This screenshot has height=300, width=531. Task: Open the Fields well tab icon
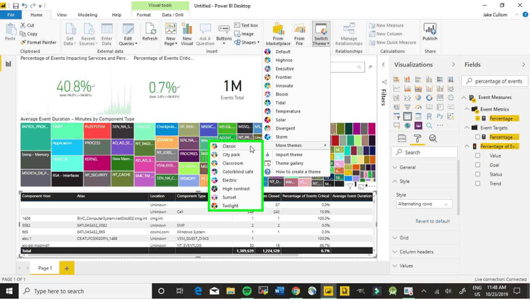(402, 139)
